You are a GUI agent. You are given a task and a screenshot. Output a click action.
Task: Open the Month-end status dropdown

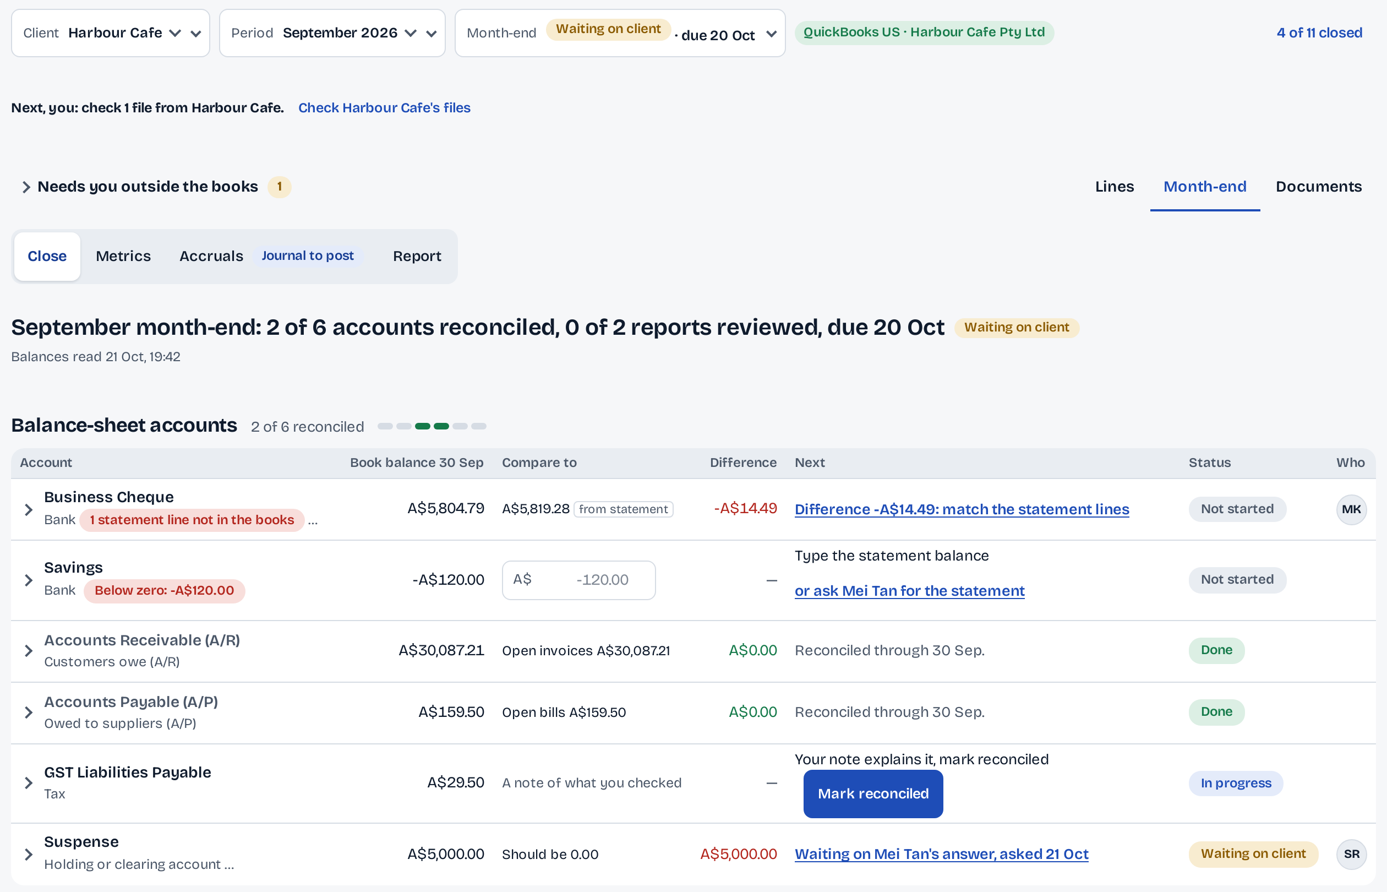(620, 33)
